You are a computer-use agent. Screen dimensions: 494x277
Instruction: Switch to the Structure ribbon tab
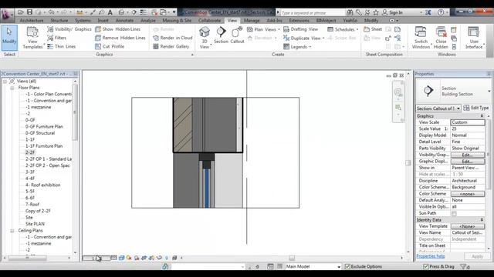click(59, 21)
